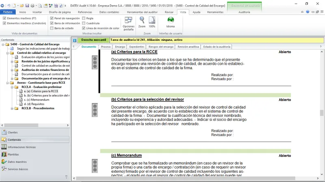Screen dimensions: 325x182
Task: Collapse RCCE.A - Evaluación preliminar node
Action: [x=12, y=87]
